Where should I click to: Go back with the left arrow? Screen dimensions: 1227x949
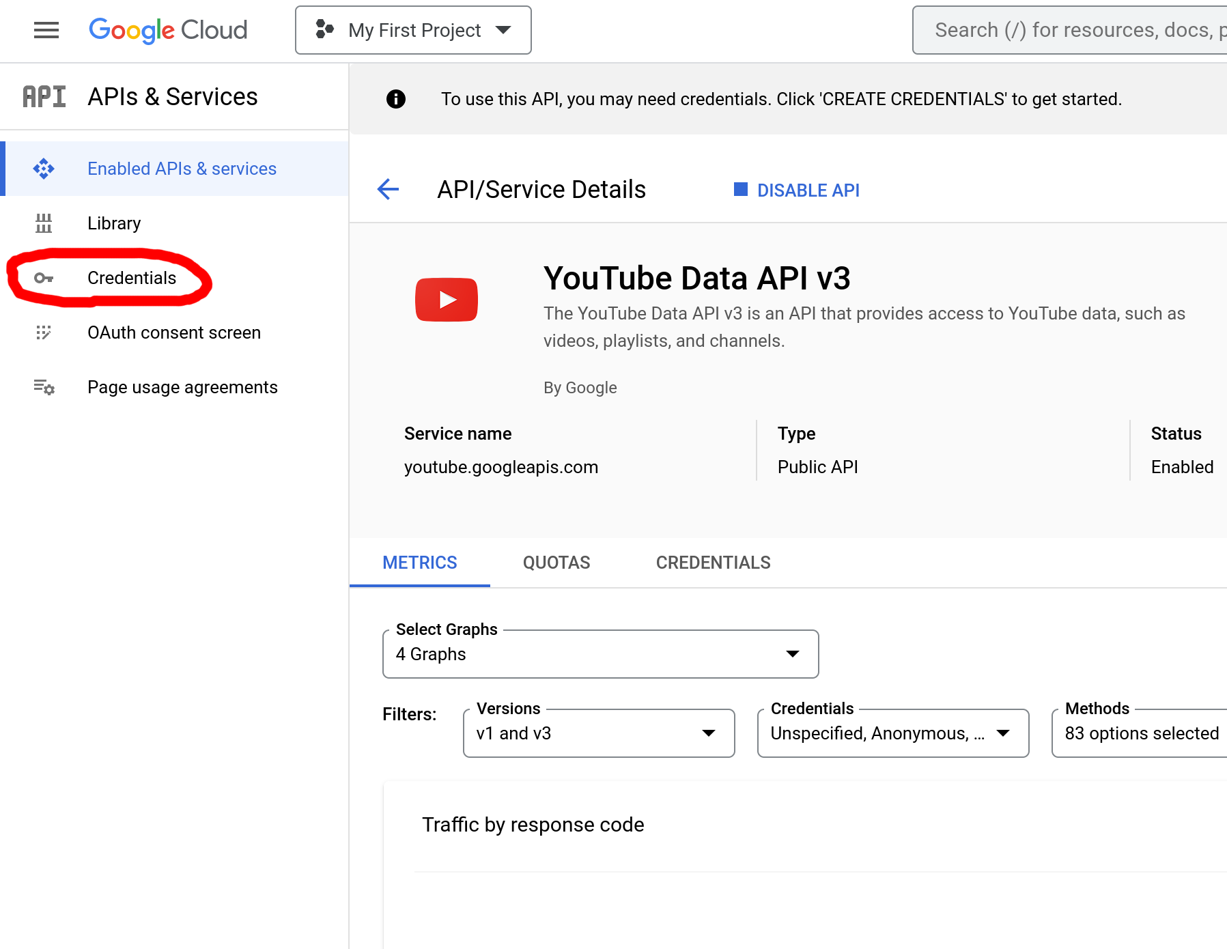(388, 189)
